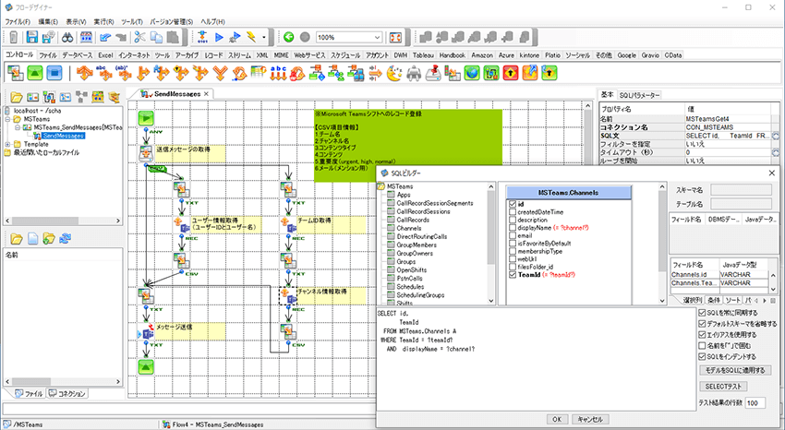Click the new file icon in lower left pane
The height and width of the screenshot is (430, 785).
(32, 238)
